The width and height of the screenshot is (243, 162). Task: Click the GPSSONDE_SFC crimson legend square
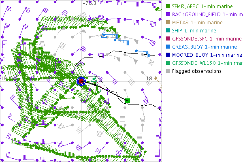coord(168,39)
